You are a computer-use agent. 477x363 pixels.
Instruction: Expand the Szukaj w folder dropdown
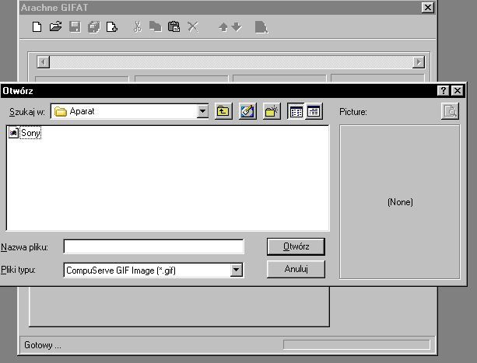tap(202, 111)
